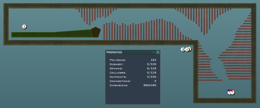Select the red number 1 spawn point

[x=24, y=27]
